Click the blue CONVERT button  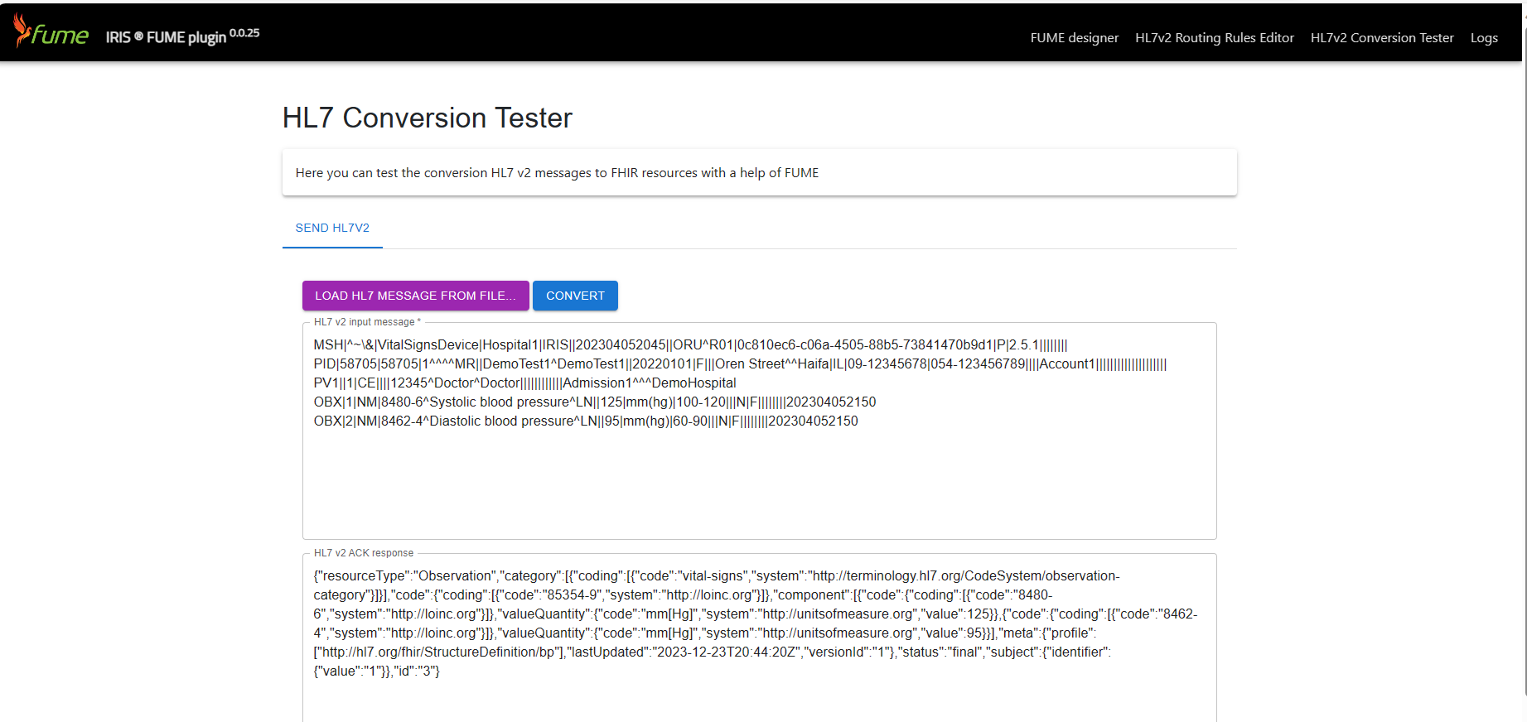tap(575, 296)
